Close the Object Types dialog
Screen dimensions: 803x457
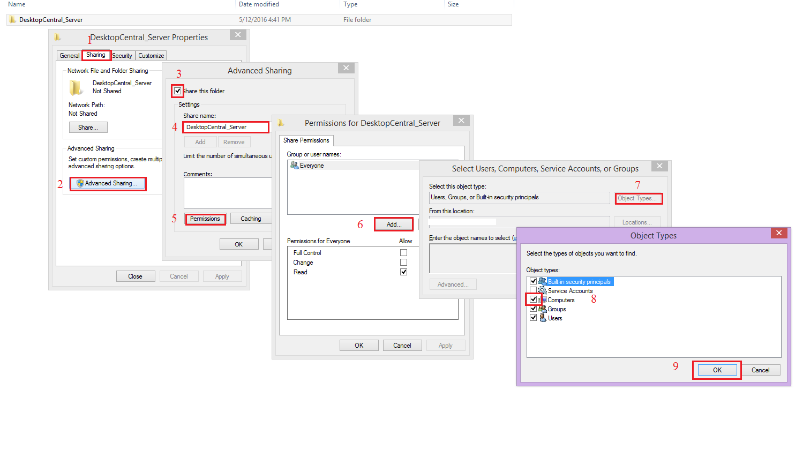point(779,233)
